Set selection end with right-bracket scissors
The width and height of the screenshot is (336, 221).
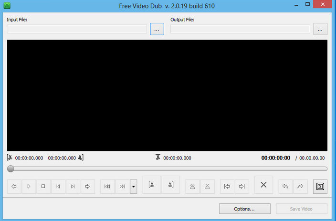(x=170, y=185)
